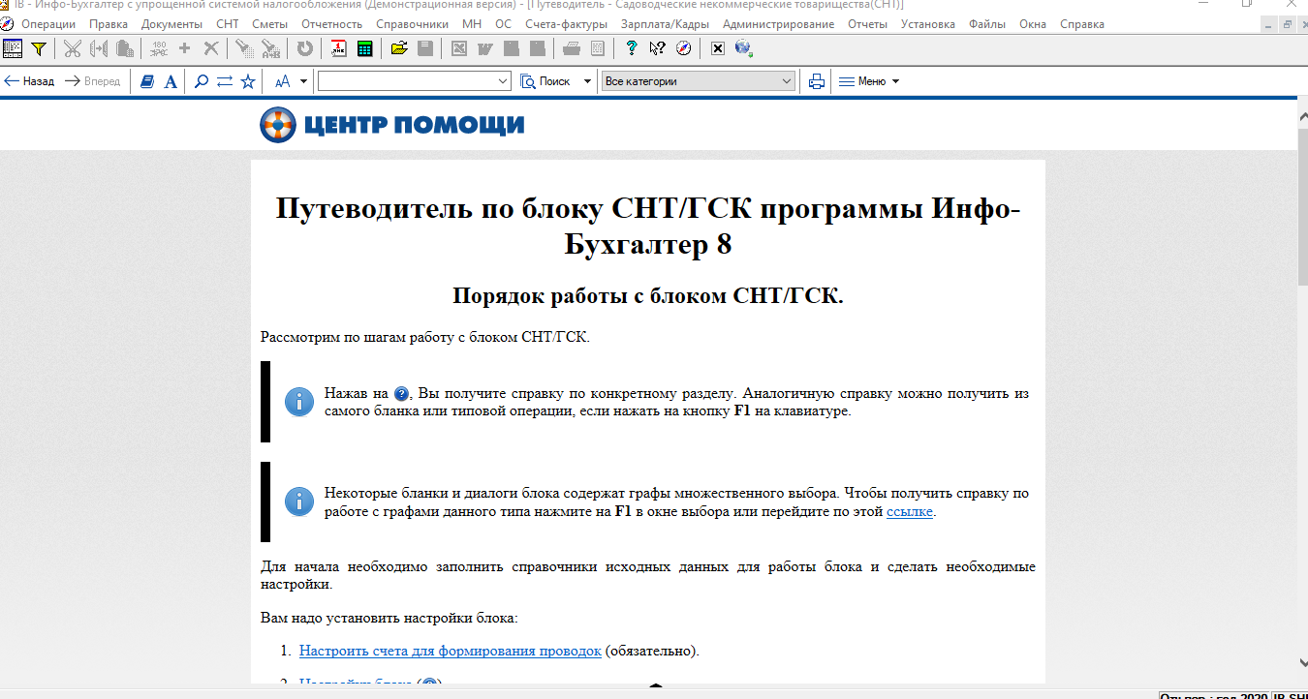Open the green calculator icon
Image resolution: width=1308 pixels, height=699 pixels.
pos(365,47)
